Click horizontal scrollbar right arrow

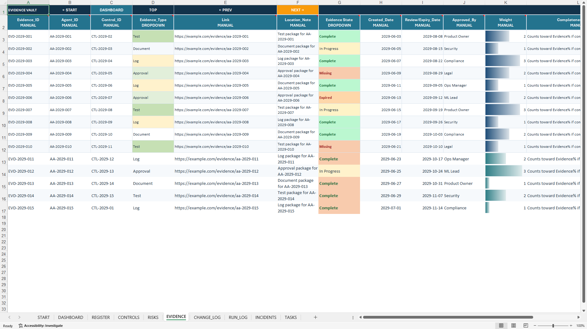click(578, 317)
